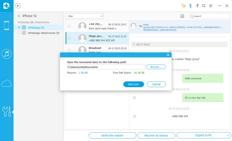Click the Search box

(x=210, y=16)
